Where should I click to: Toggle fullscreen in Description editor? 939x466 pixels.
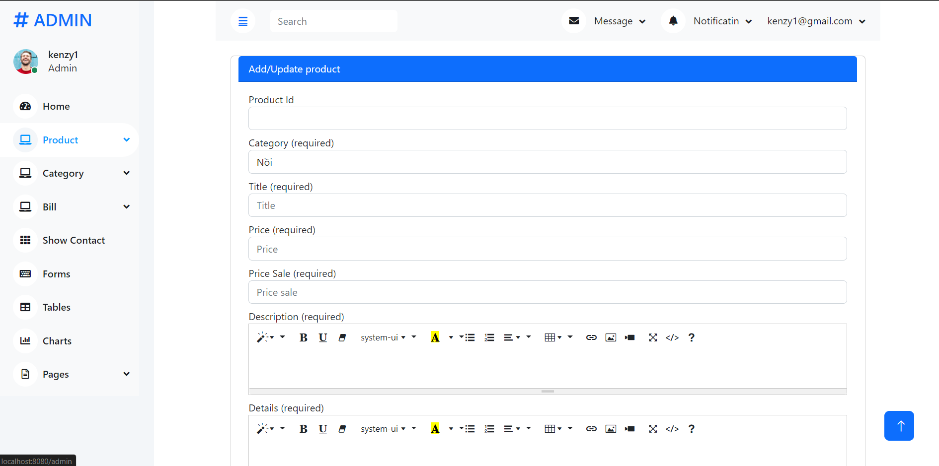[x=653, y=337]
